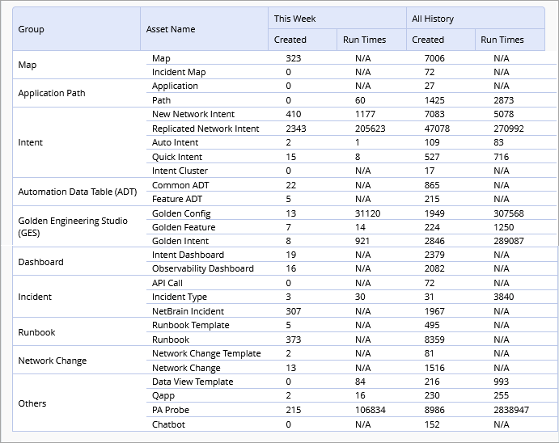Click the Group column header

[32, 29]
